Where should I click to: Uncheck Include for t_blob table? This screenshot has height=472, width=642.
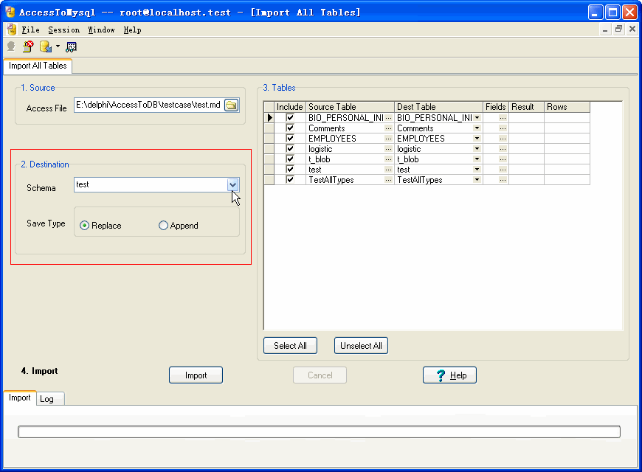click(290, 159)
